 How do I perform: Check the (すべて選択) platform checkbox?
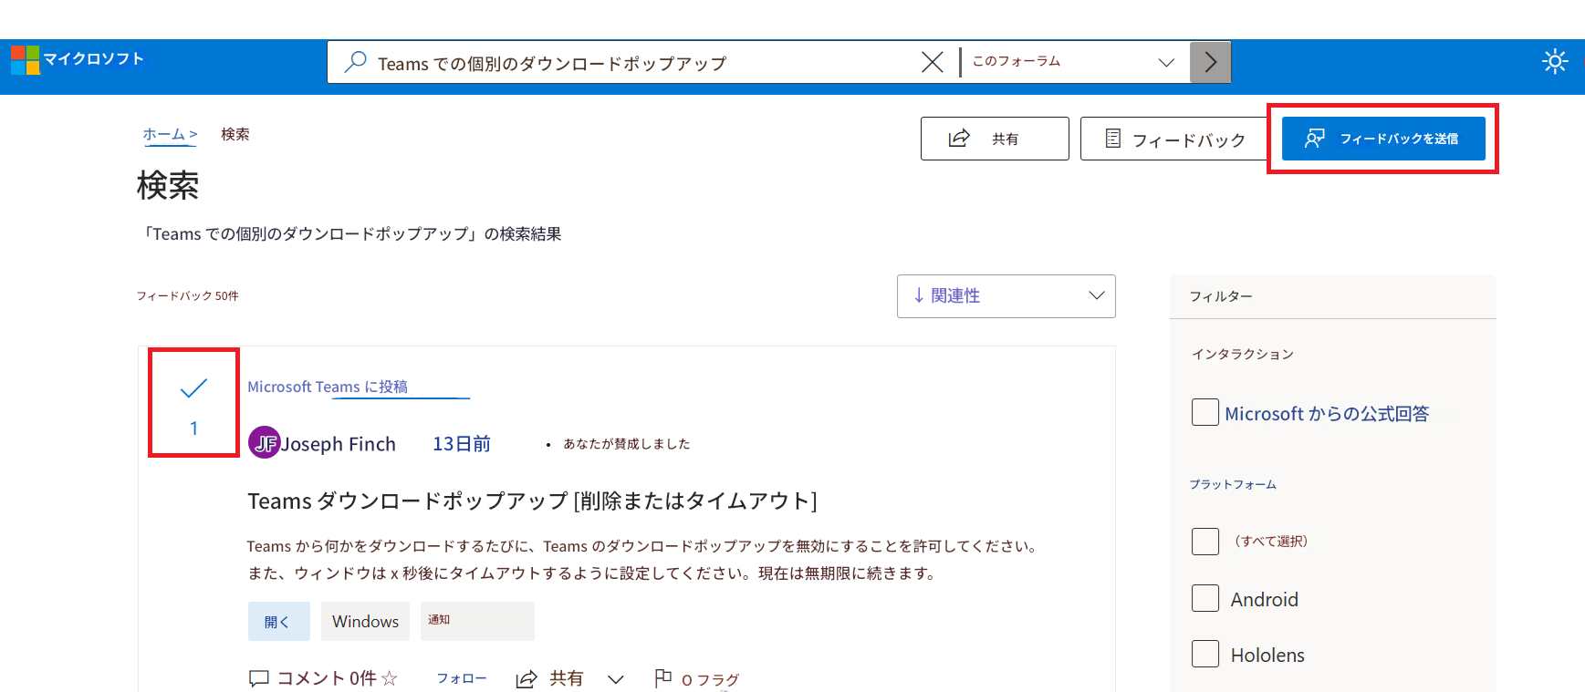(1205, 542)
